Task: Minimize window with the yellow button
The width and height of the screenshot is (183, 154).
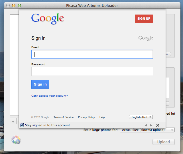Action: click(x=14, y=5)
